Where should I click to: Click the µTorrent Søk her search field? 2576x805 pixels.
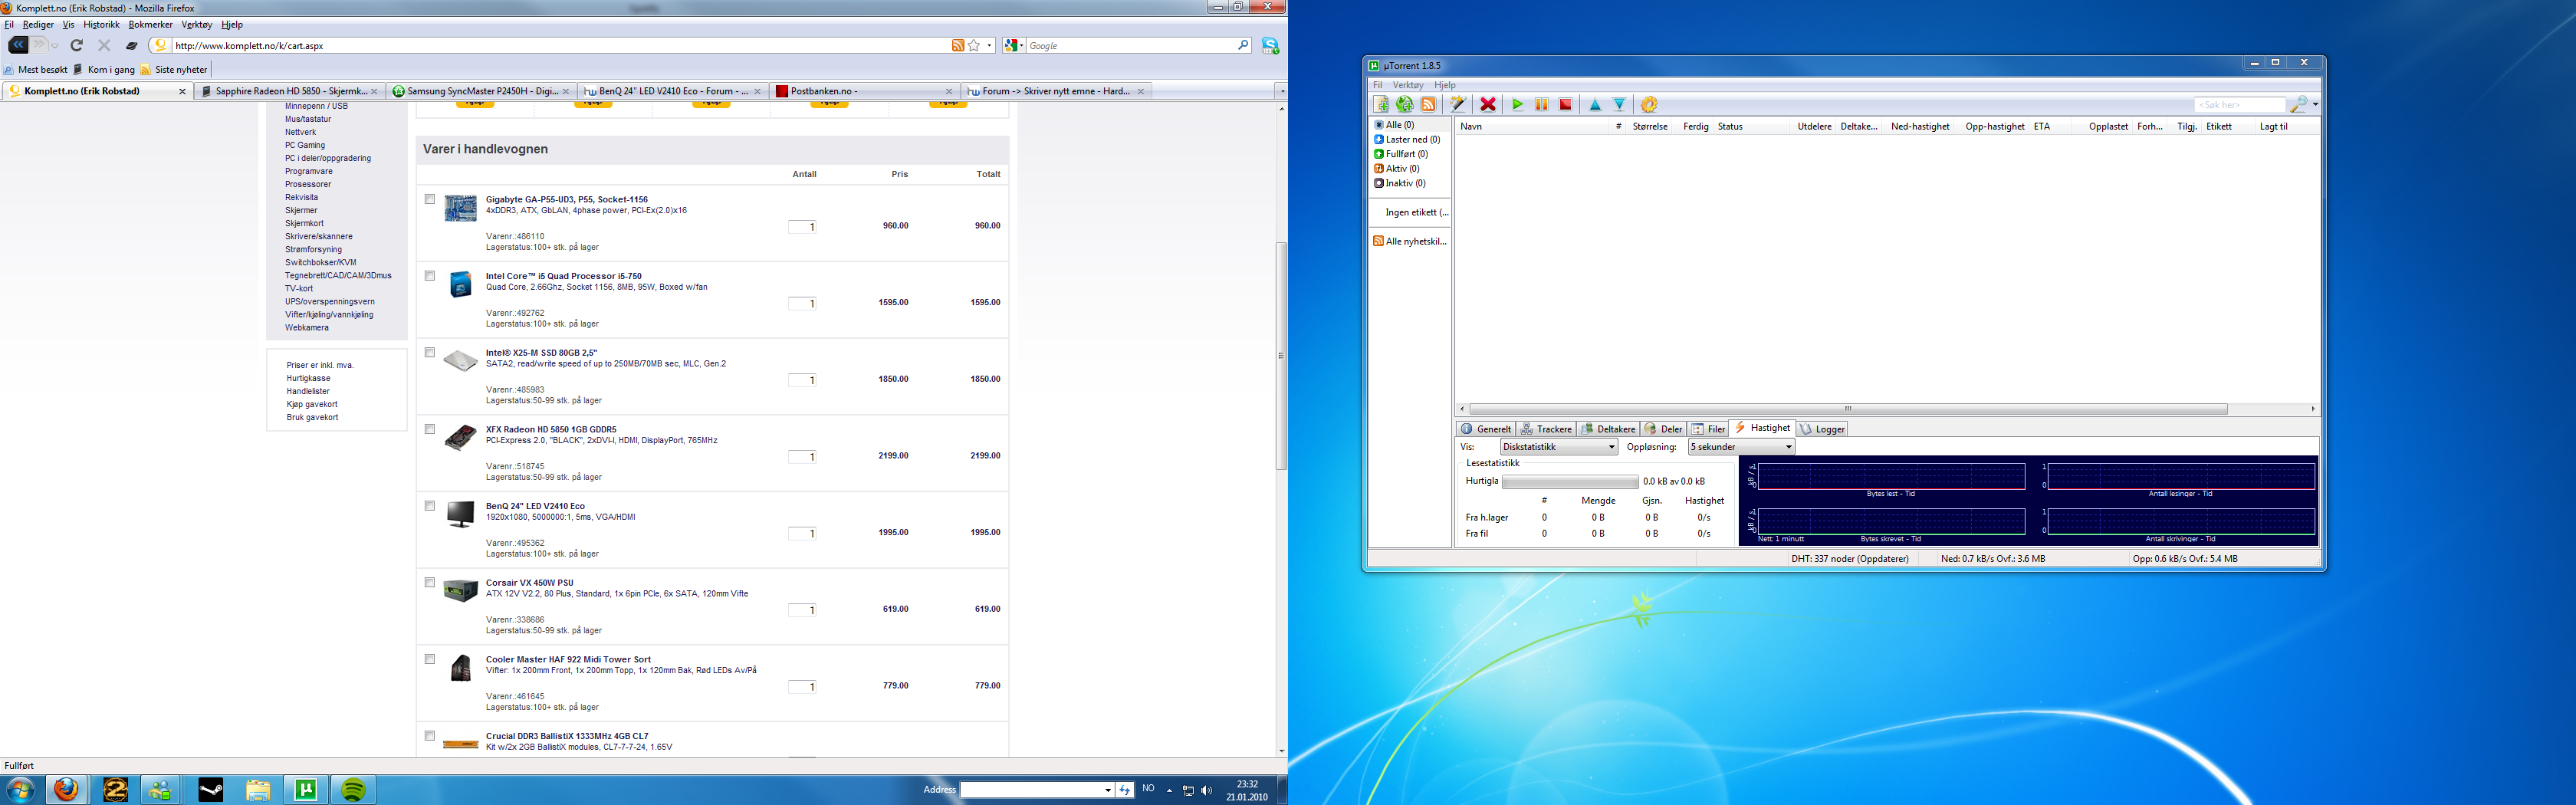click(x=2239, y=105)
